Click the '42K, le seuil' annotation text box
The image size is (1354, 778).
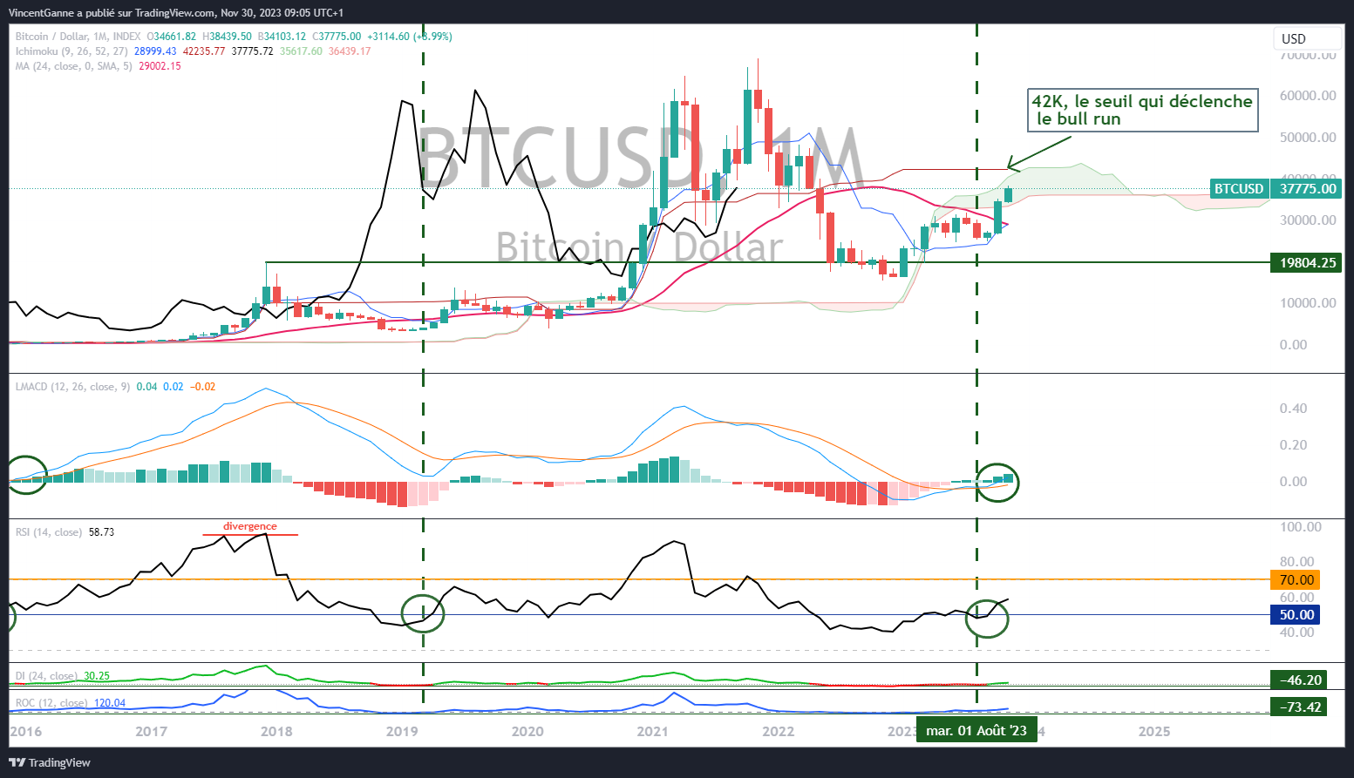pos(1142,110)
